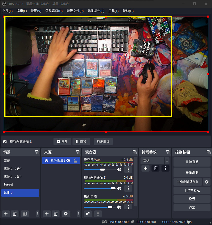Pop out the 控制按钮 dock panel
212x225 pixels.
click(x=208, y=152)
